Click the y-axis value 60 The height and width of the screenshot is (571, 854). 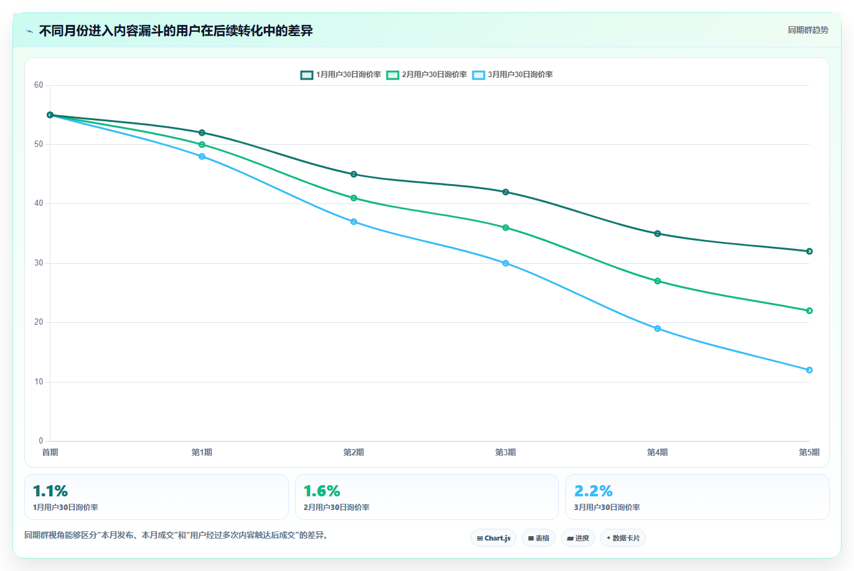coord(39,85)
